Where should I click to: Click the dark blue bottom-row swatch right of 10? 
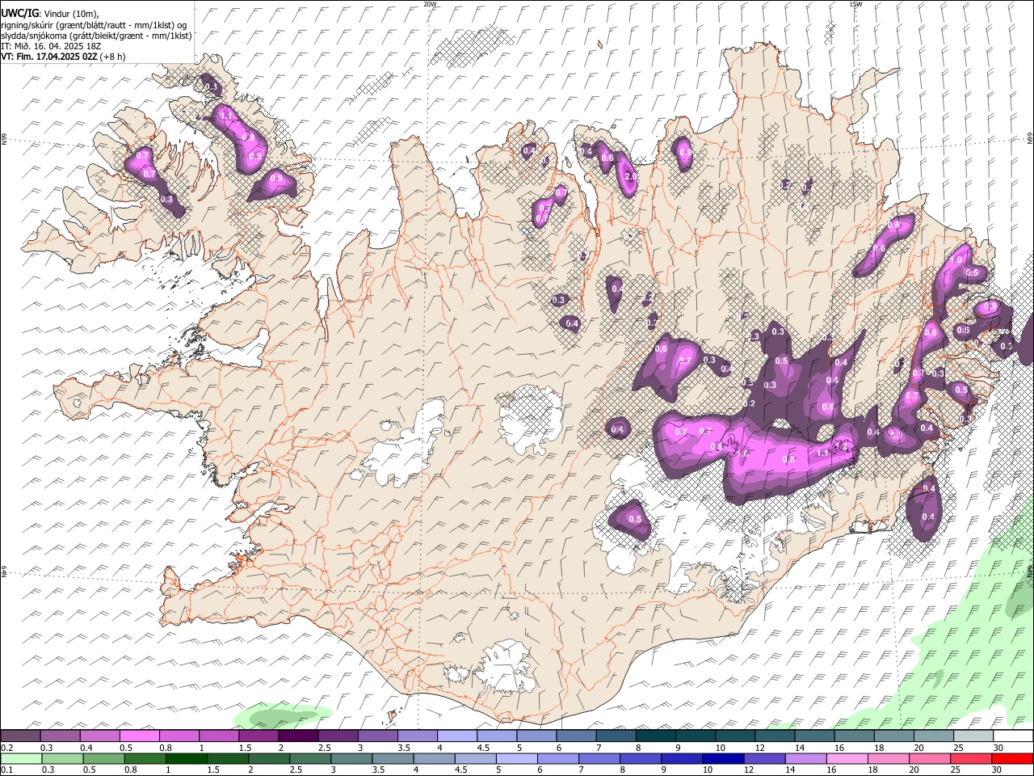pos(722,758)
